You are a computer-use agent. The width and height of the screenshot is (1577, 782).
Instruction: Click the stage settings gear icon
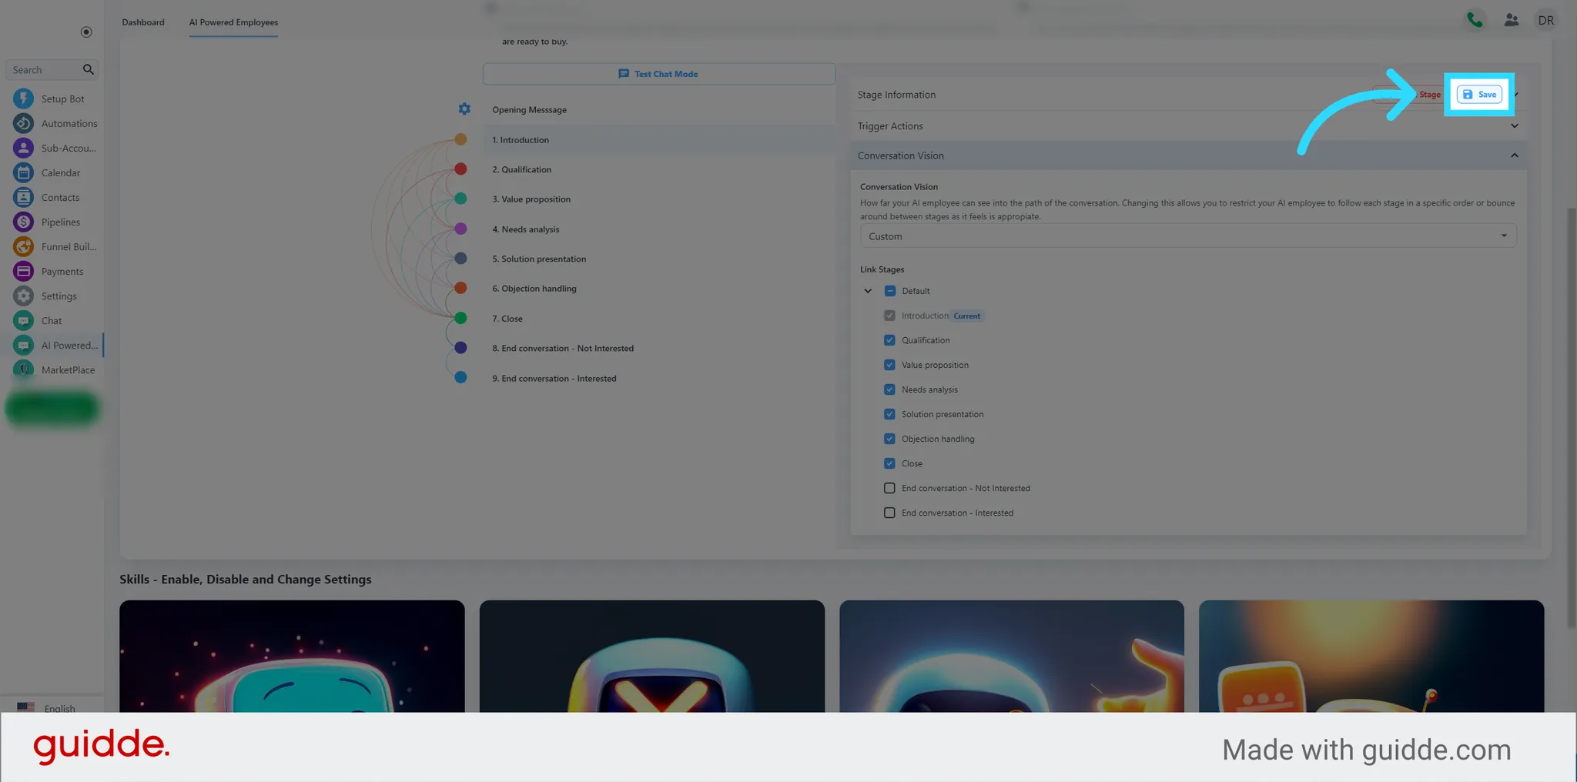pyautogui.click(x=464, y=109)
